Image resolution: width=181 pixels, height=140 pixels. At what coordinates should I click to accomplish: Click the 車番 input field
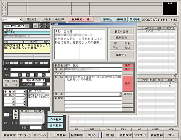[35, 128]
